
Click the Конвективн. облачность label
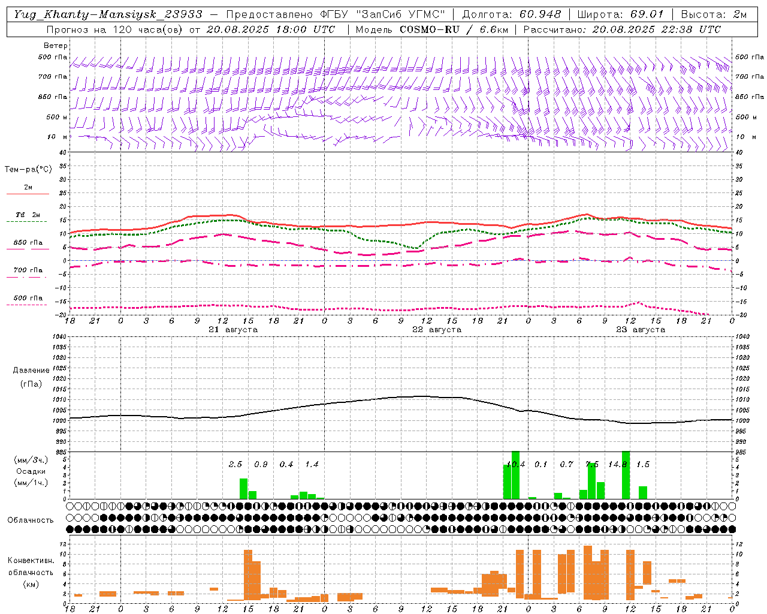click(x=31, y=567)
